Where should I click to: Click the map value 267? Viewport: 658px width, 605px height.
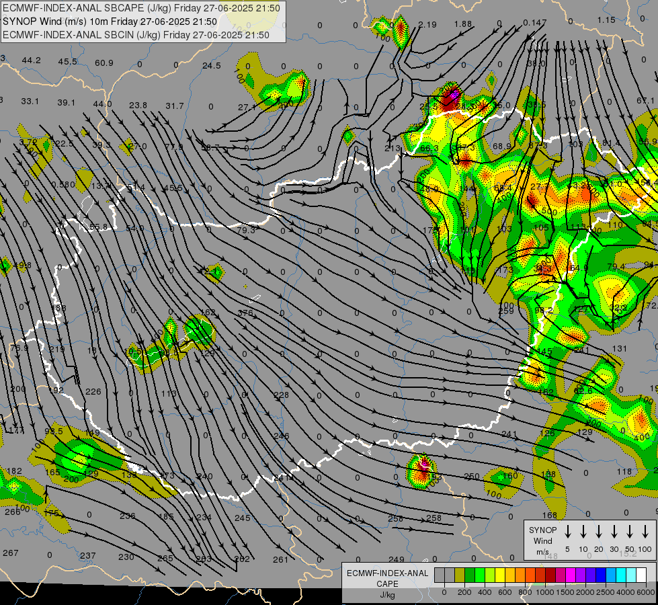pos(11,553)
